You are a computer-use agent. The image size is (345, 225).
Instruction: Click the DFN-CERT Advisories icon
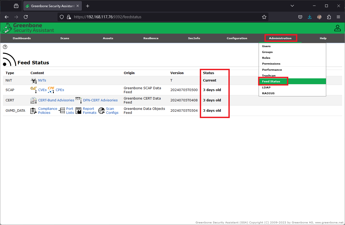tap(79, 100)
